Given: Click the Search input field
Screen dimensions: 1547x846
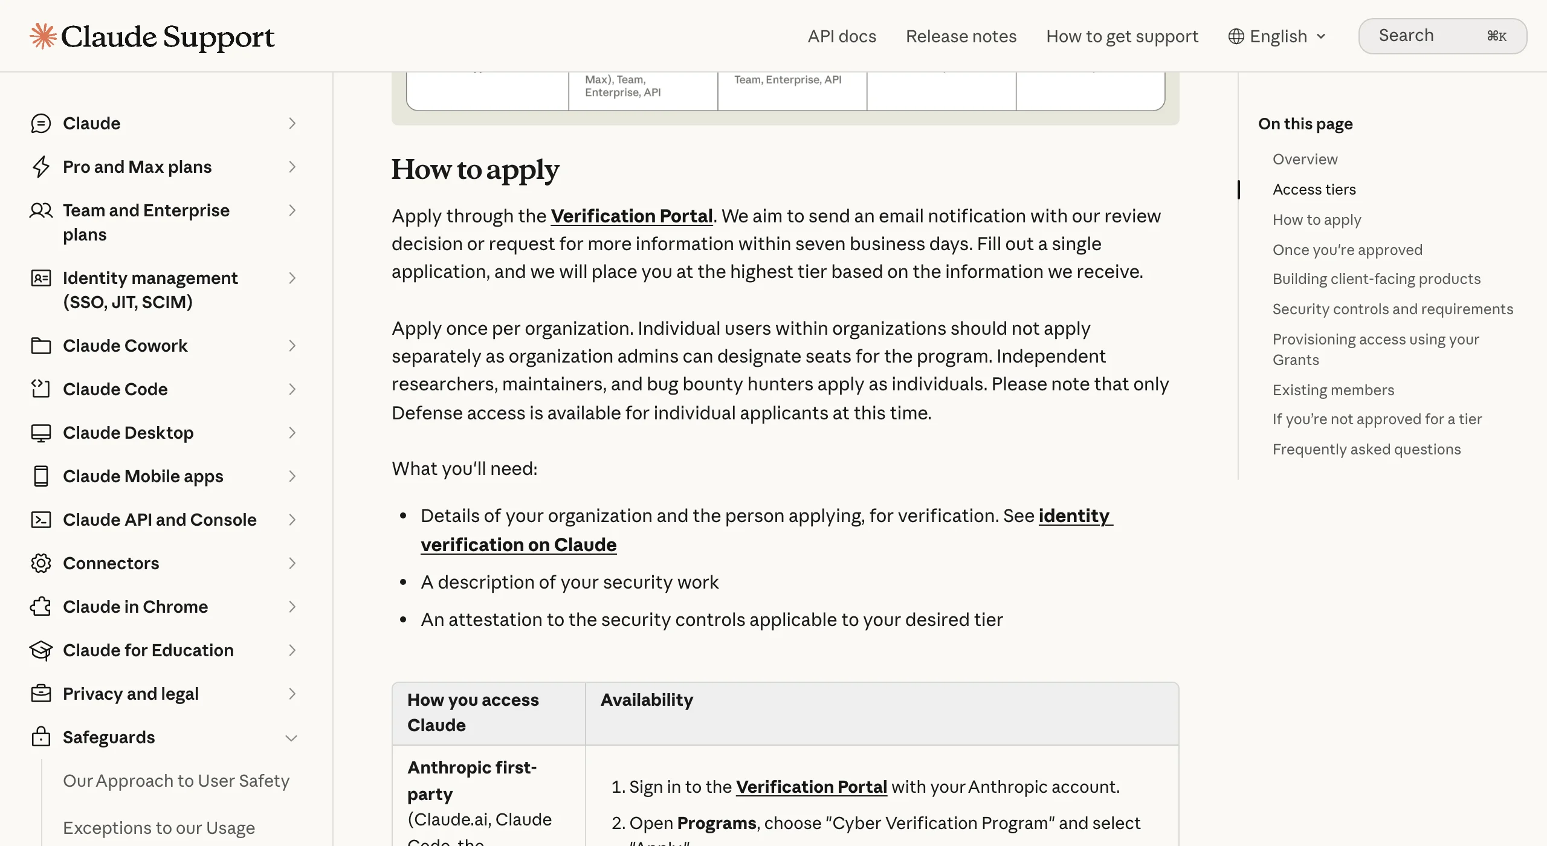Looking at the screenshot, I should pos(1442,36).
